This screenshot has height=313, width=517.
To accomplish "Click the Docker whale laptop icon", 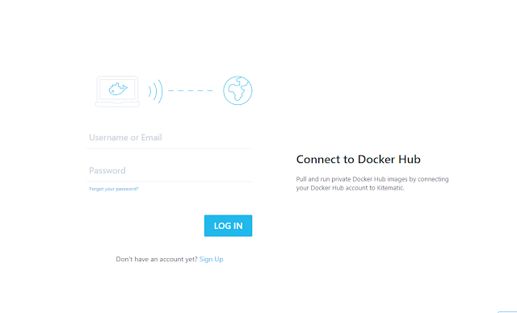I will (117, 91).
